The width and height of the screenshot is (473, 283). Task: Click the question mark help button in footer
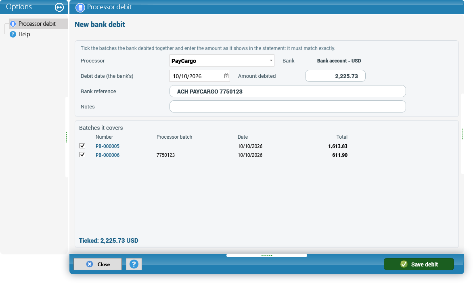tap(134, 264)
